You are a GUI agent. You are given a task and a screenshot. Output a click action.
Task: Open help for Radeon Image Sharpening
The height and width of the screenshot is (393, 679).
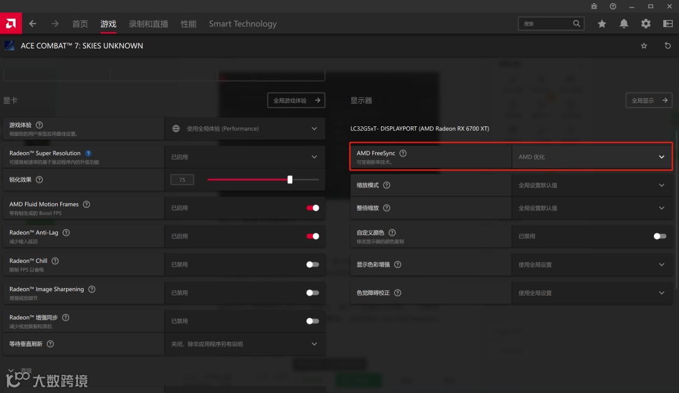click(92, 289)
